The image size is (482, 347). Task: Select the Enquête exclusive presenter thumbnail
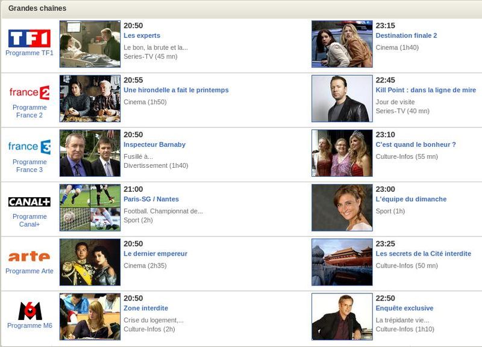(x=342, y=316)
